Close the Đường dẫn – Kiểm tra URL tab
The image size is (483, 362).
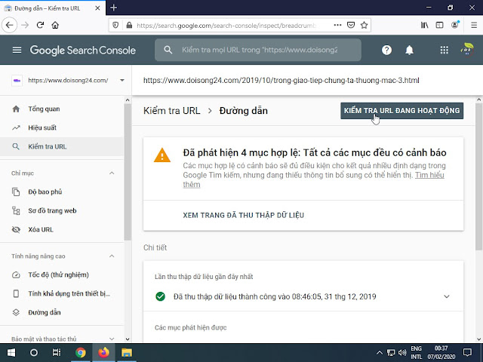coord(97,8)
